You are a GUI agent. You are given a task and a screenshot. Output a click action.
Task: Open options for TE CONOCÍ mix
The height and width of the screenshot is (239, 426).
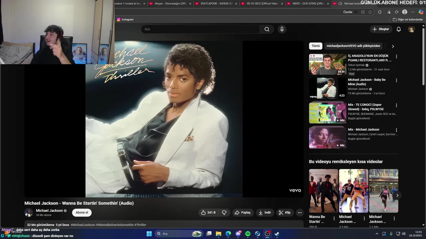click(x=396, y=105)
